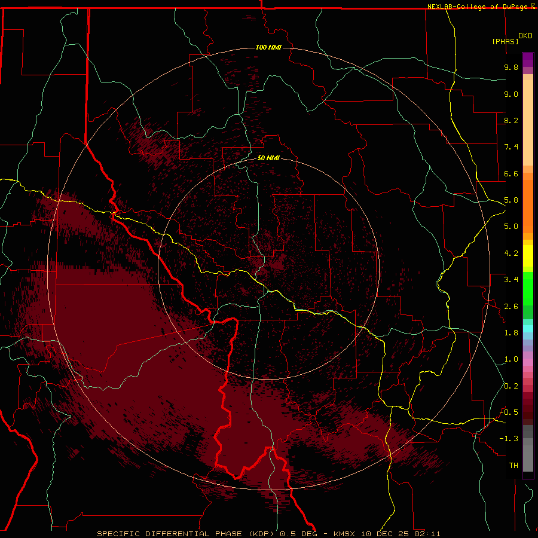Click the -1.3 value on the legend
The image size is (538, 538).
(509, 439)
